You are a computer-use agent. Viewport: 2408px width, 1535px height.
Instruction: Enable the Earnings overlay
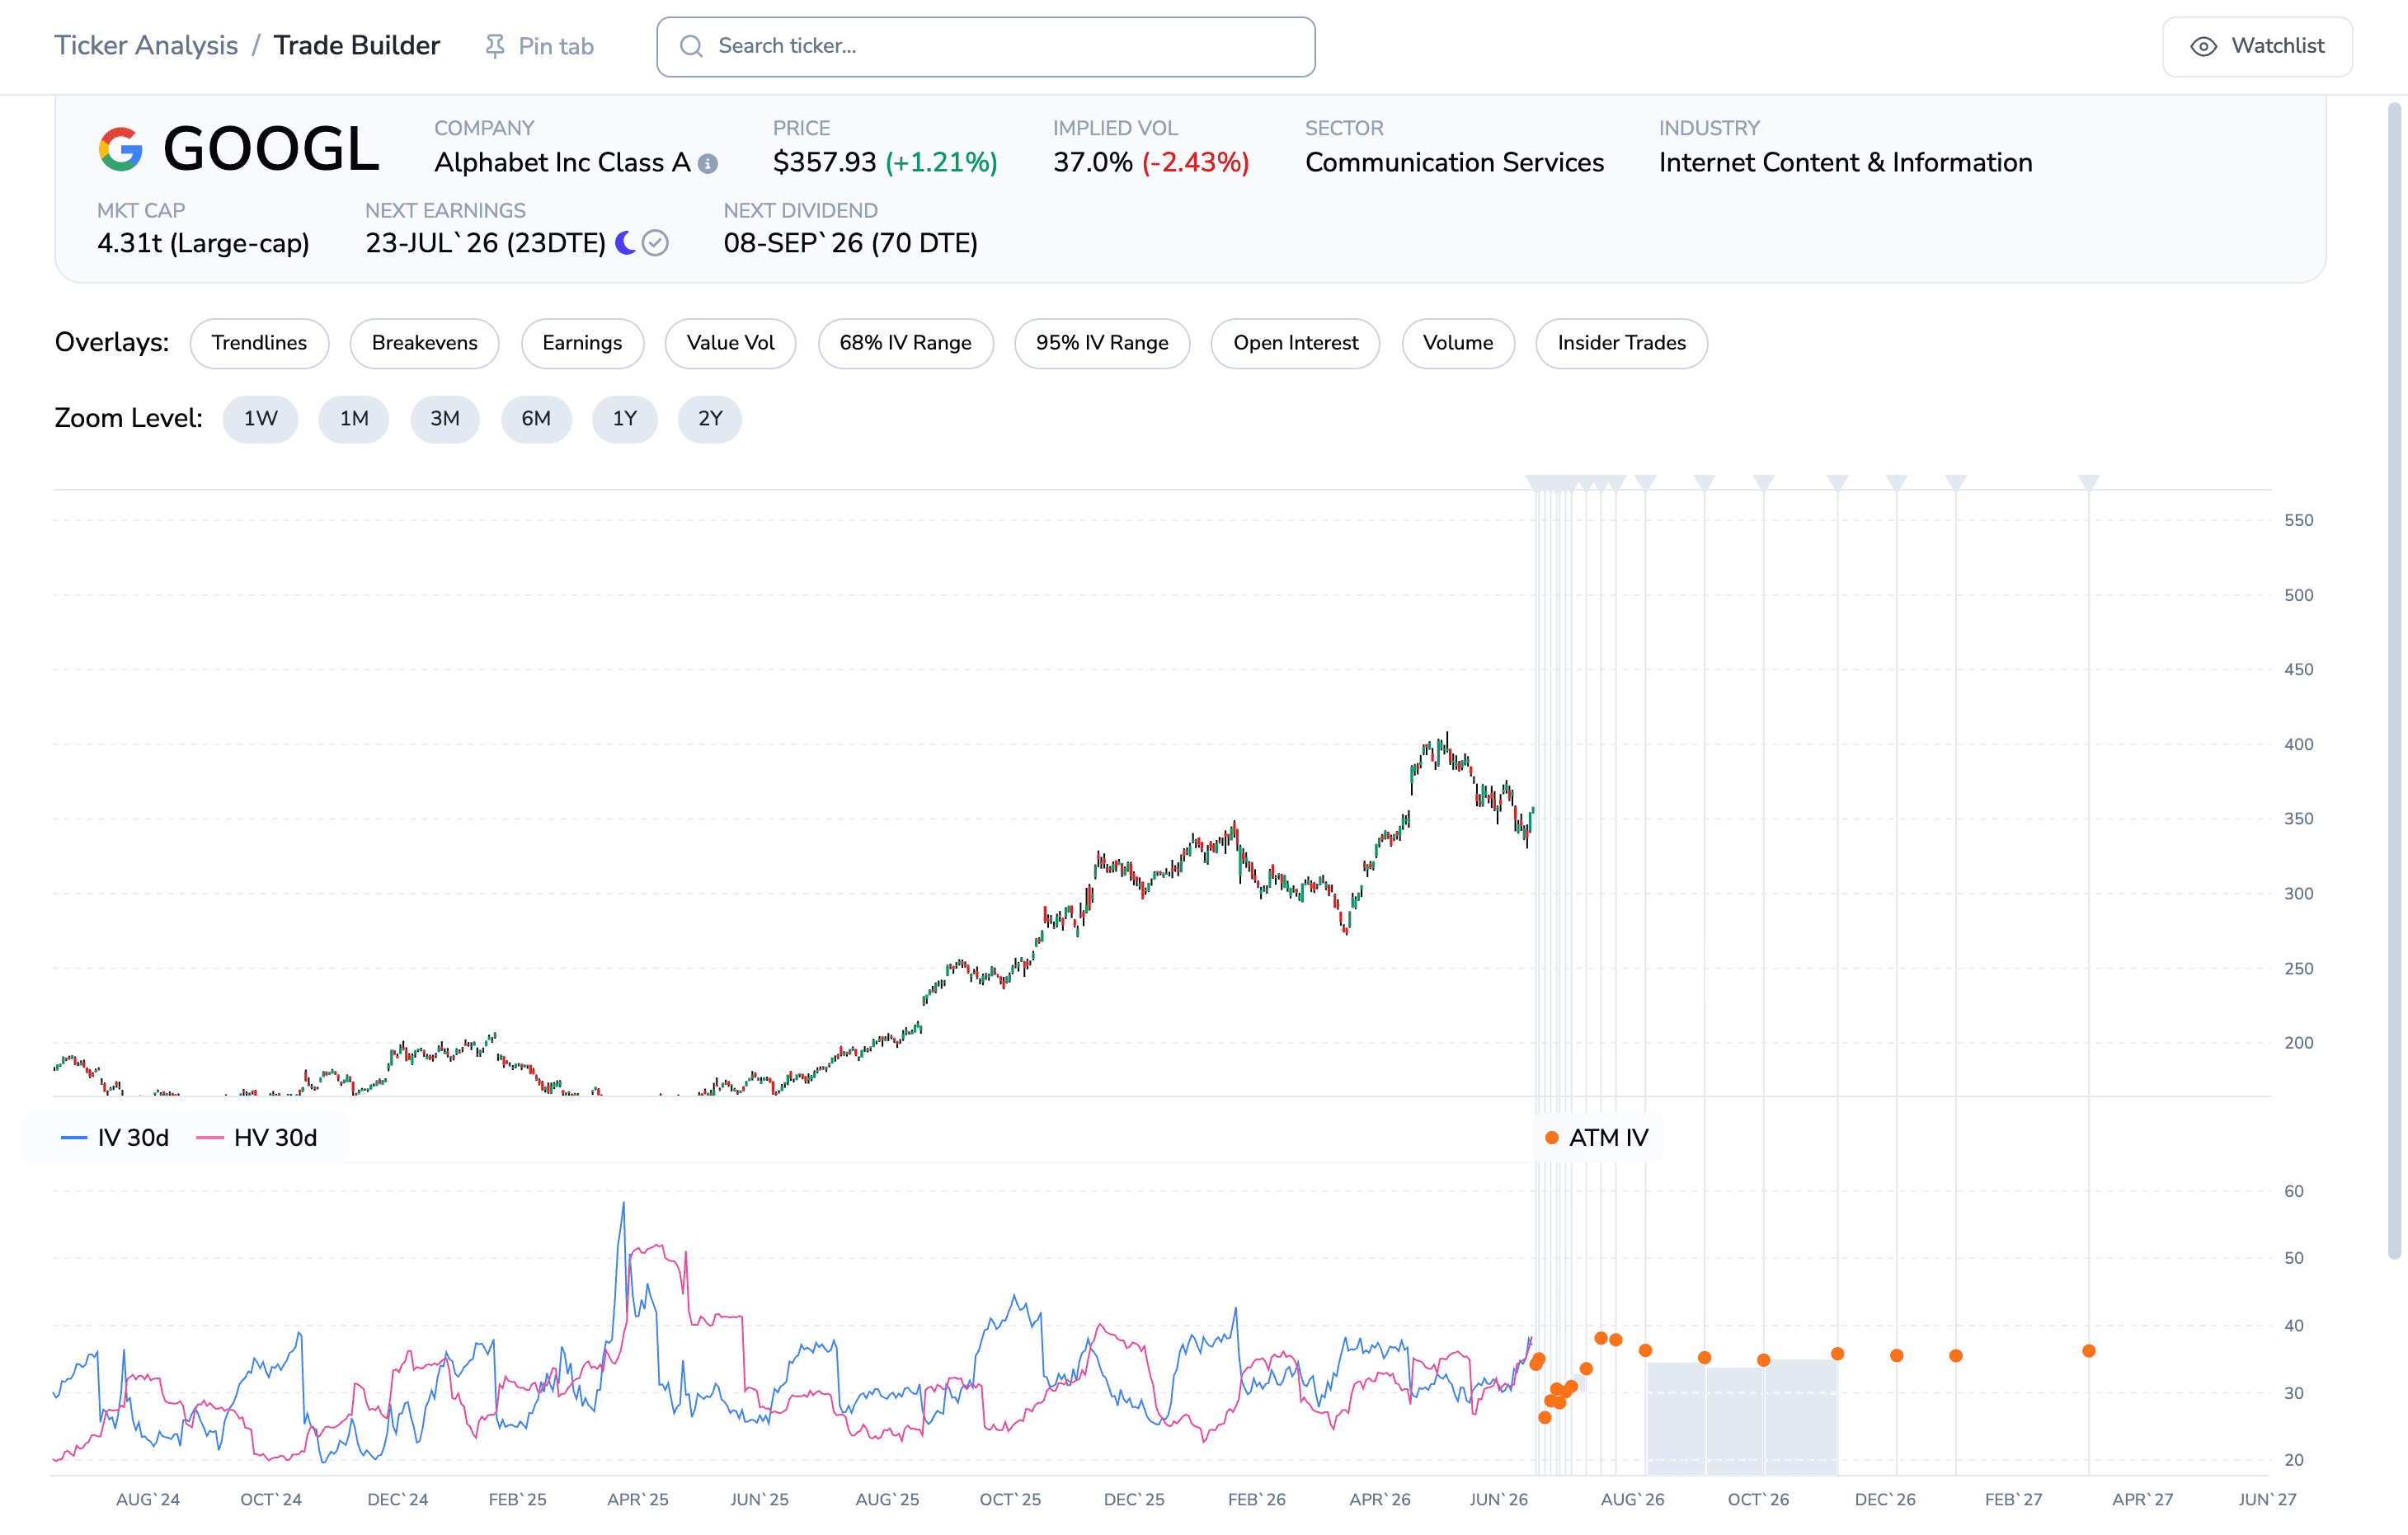(x=582, y=343)
